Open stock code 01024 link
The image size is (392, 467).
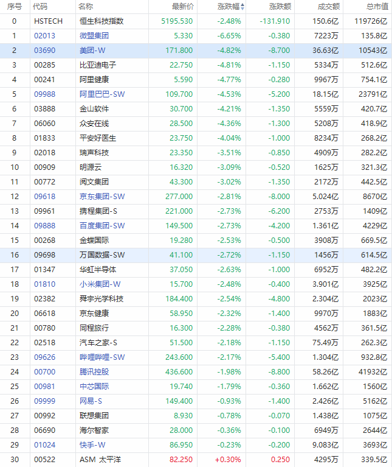(x=44, y=444)
